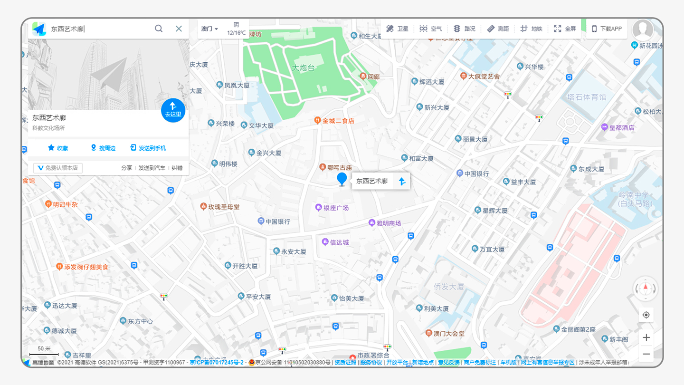Click the 高德地图 logo in footer
The width and height of the screenshot is (684, 385).
pos(39,362)
